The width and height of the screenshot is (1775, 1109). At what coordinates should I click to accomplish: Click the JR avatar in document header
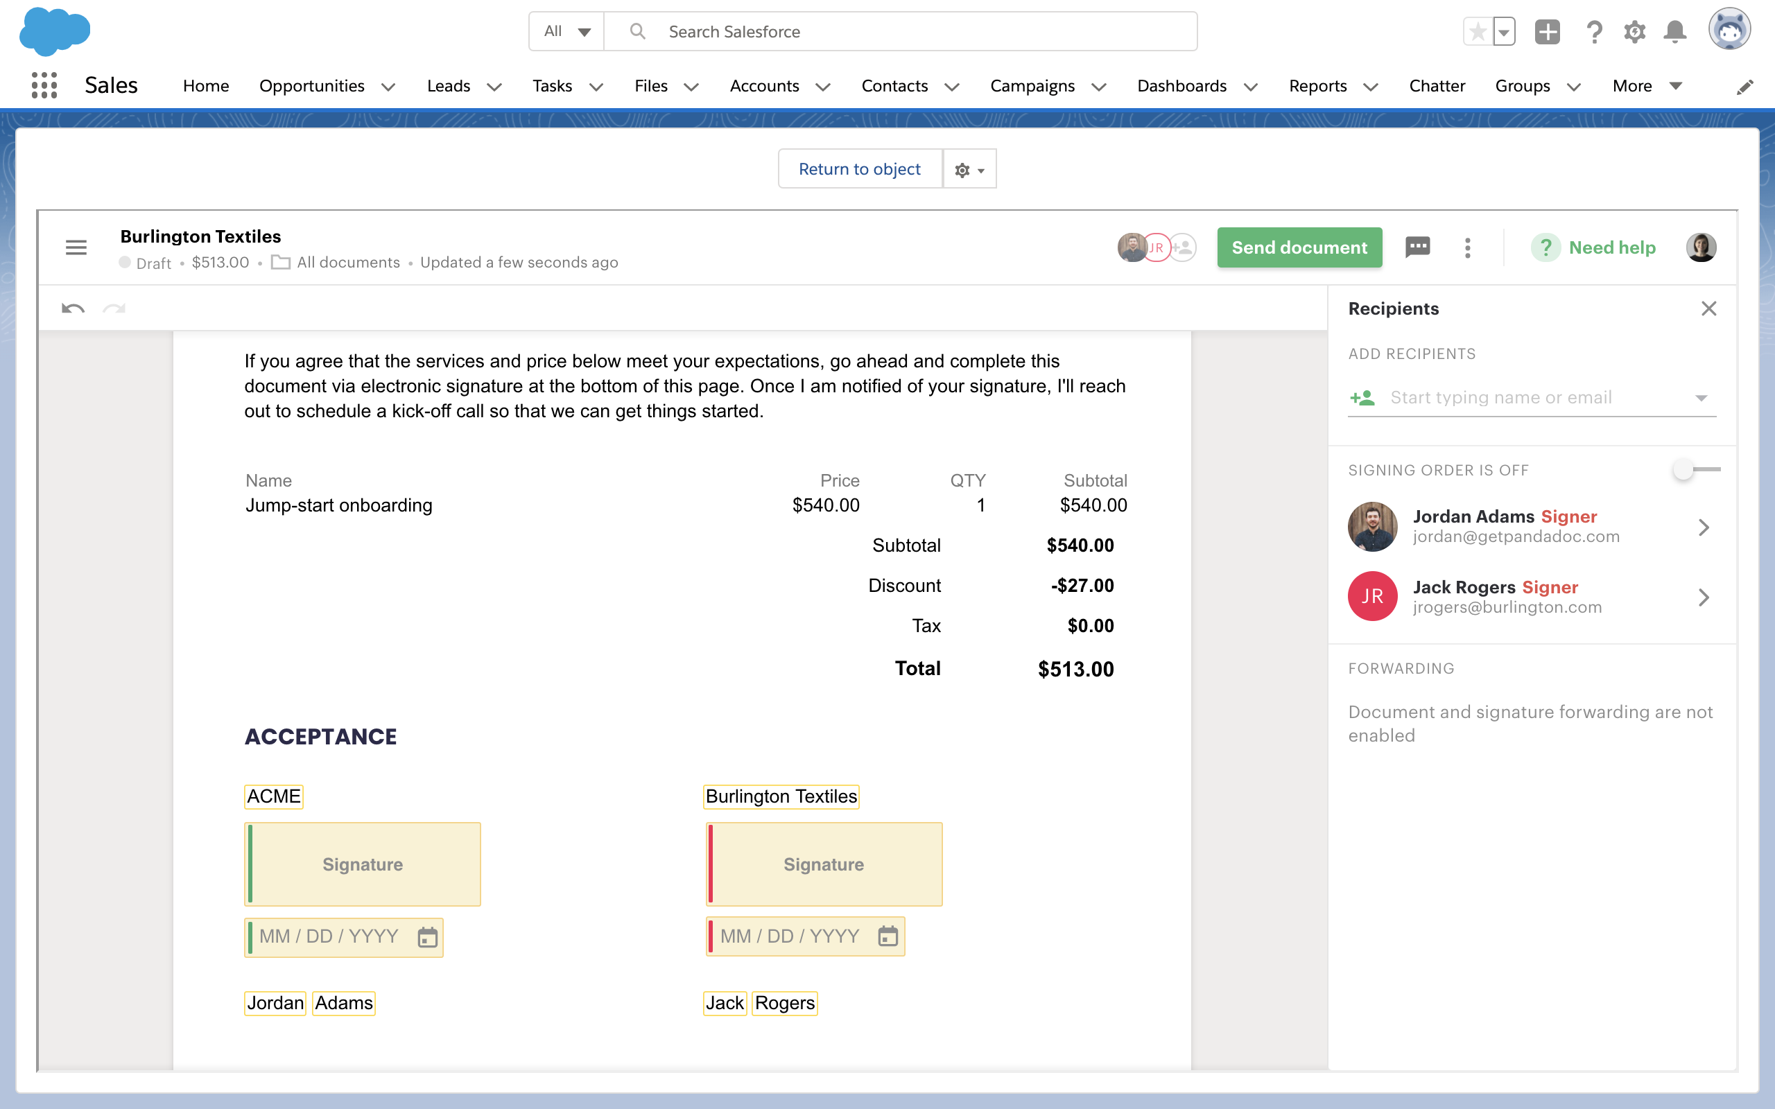coord(1156,247)
